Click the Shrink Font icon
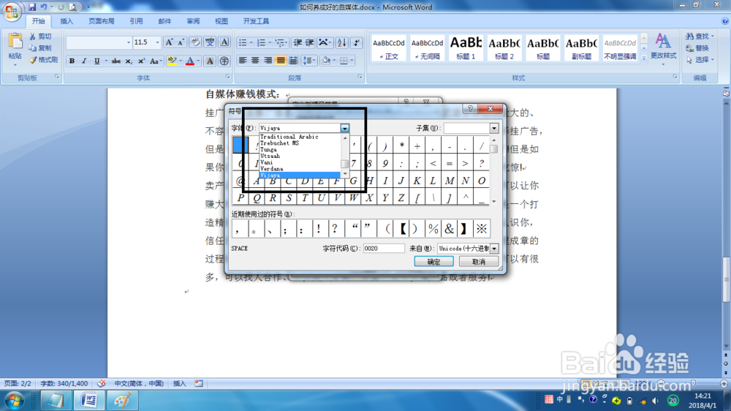The height and width of the screenshot is (411, 731). (x=181, y=42)
